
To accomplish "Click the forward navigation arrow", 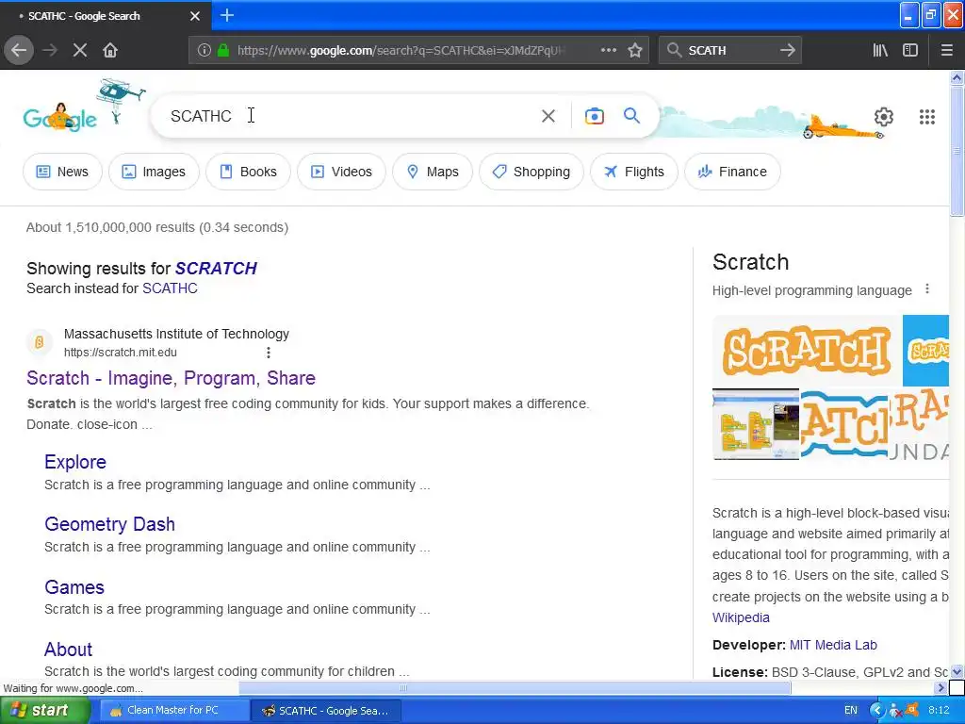I will coord(50,50).
